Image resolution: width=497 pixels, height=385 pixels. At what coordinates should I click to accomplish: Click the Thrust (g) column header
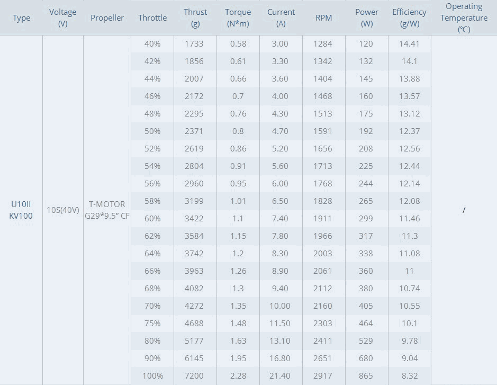[195, 18]
